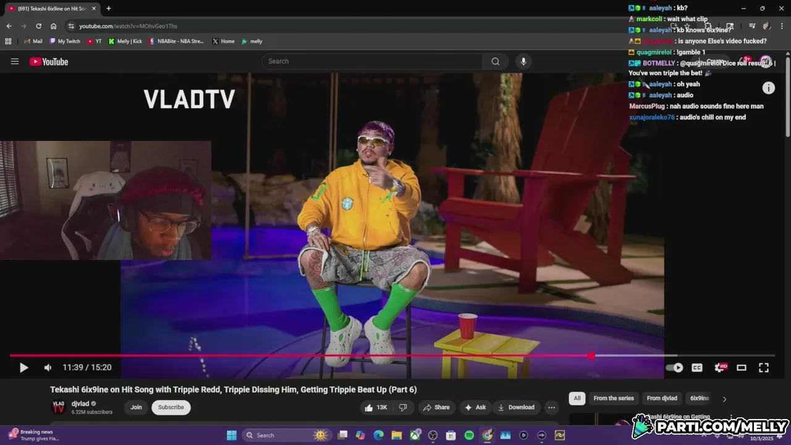Mute the video using the speaker icon
The width and height of the screenshot is (791, 445).
48,368
